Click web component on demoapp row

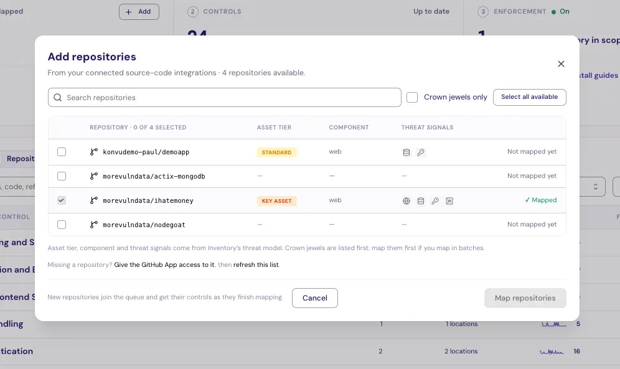[335, 152]
